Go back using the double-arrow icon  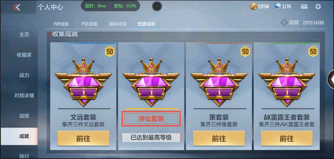pyautogui.click(x=17, y=7)
